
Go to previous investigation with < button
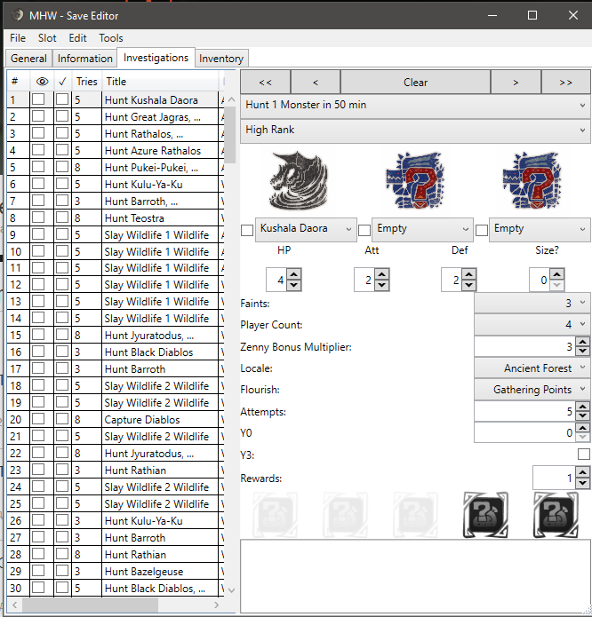[x=316, y=83]
